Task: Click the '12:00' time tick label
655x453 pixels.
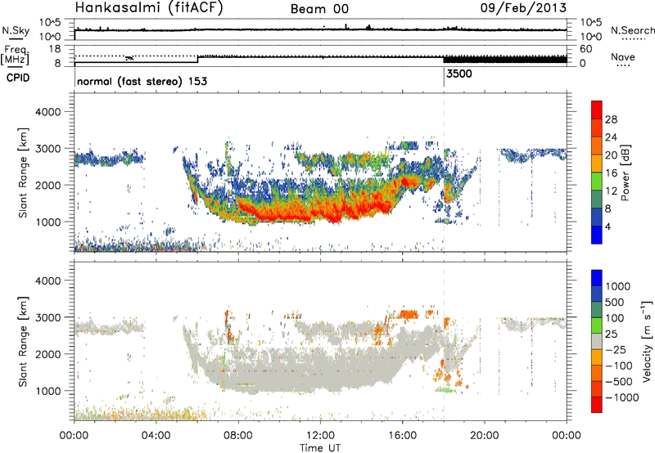Action: [x=320, y=436]
